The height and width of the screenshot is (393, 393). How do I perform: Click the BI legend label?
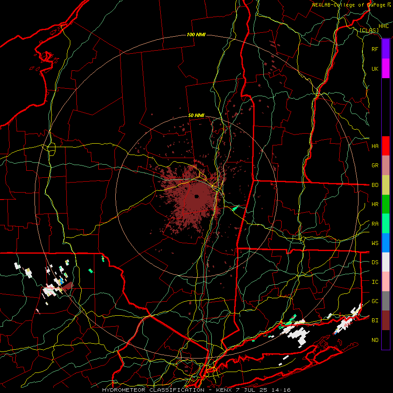(375, 321)
